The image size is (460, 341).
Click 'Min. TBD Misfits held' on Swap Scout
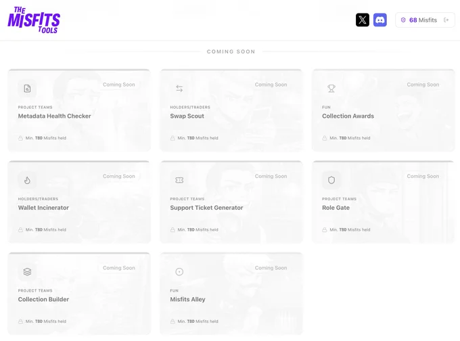pos(198,138)
